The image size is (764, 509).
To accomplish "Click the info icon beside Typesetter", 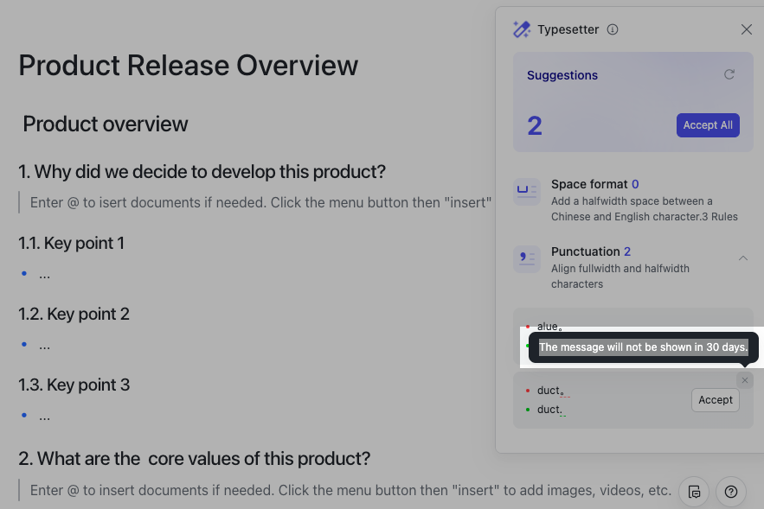I will click(x=613, y=29).
